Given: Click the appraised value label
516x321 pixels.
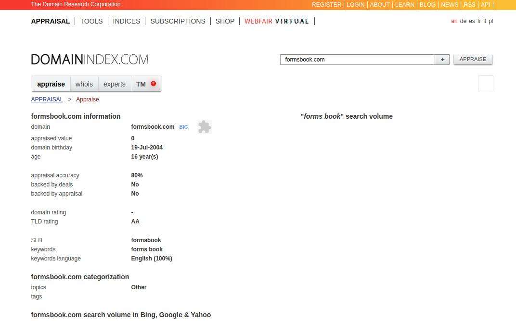Looking at the screenshot, I should (x=52, y=138).
